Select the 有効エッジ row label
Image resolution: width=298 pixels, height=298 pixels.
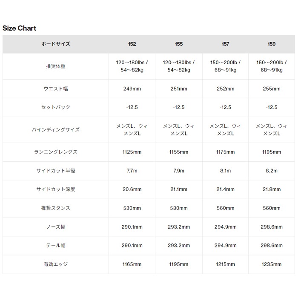point(56,264)
